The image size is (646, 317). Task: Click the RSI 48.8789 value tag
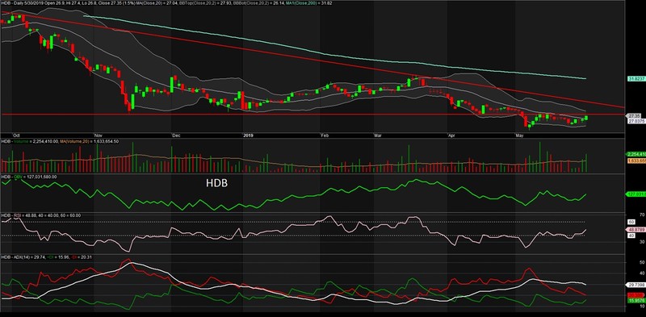point(636,229)
